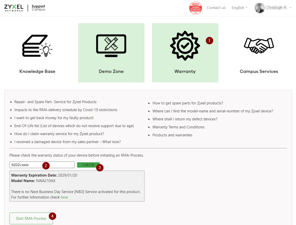296x225 pixels.
Task: Click the Zyxel Networks logo
Action: (x=14, y=8)
